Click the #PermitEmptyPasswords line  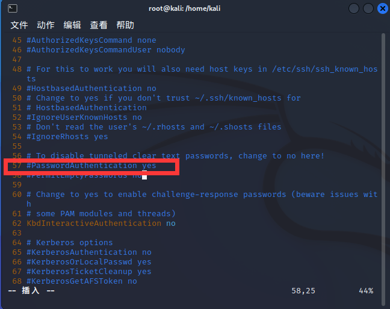(84, 176)
